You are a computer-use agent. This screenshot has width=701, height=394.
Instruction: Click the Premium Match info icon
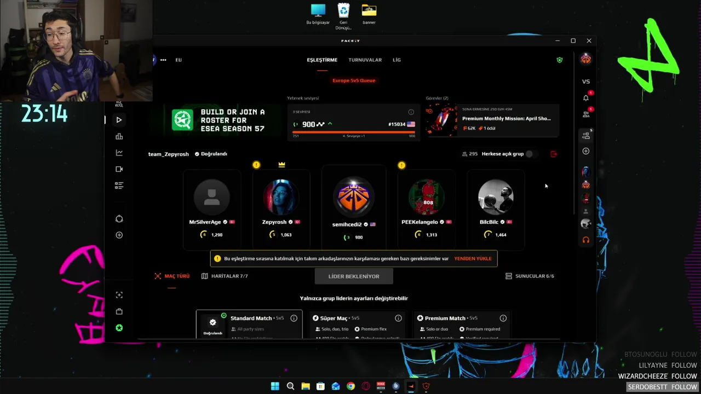point(503,318)
